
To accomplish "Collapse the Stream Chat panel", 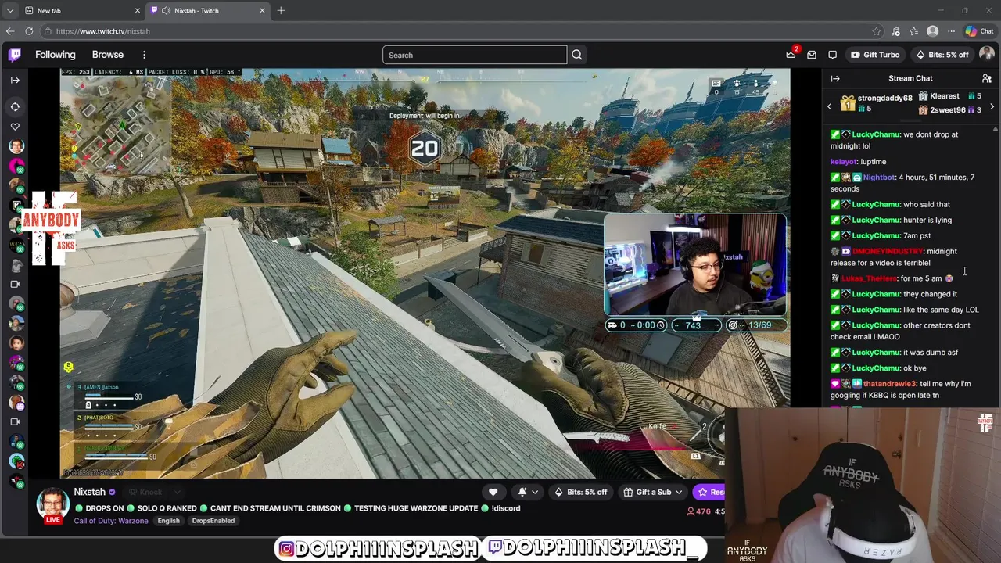I will 835,78.
